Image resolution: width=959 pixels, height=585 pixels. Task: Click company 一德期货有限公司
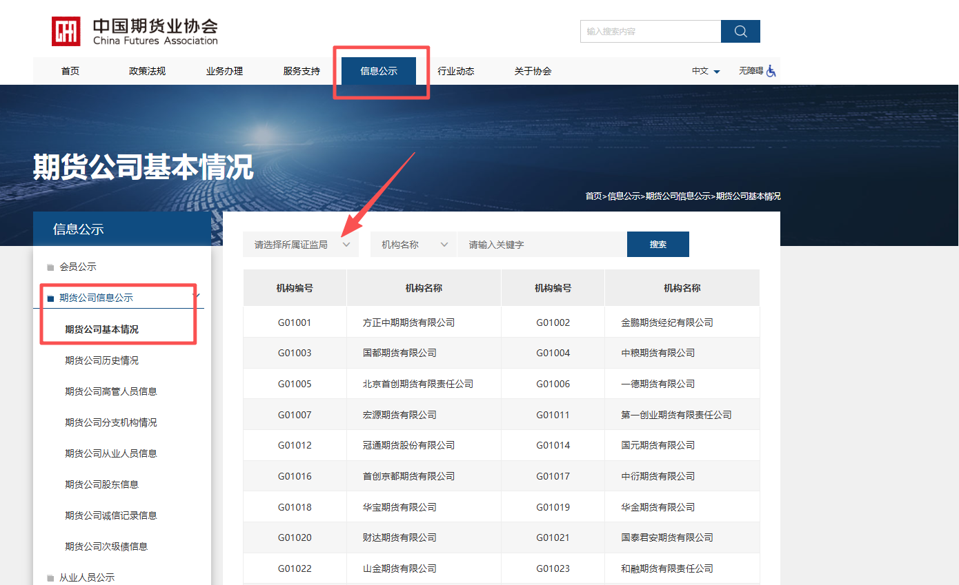[x=658, y=384]
